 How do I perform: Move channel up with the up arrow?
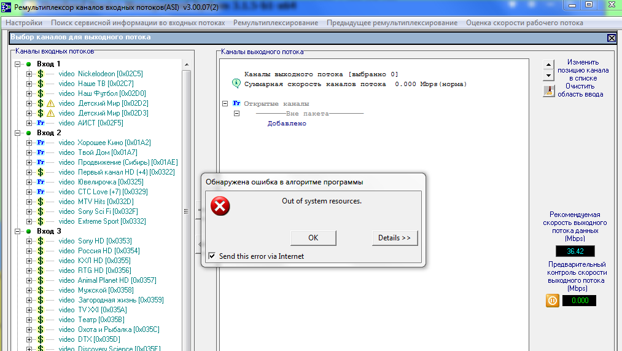(x=548, y=65)
